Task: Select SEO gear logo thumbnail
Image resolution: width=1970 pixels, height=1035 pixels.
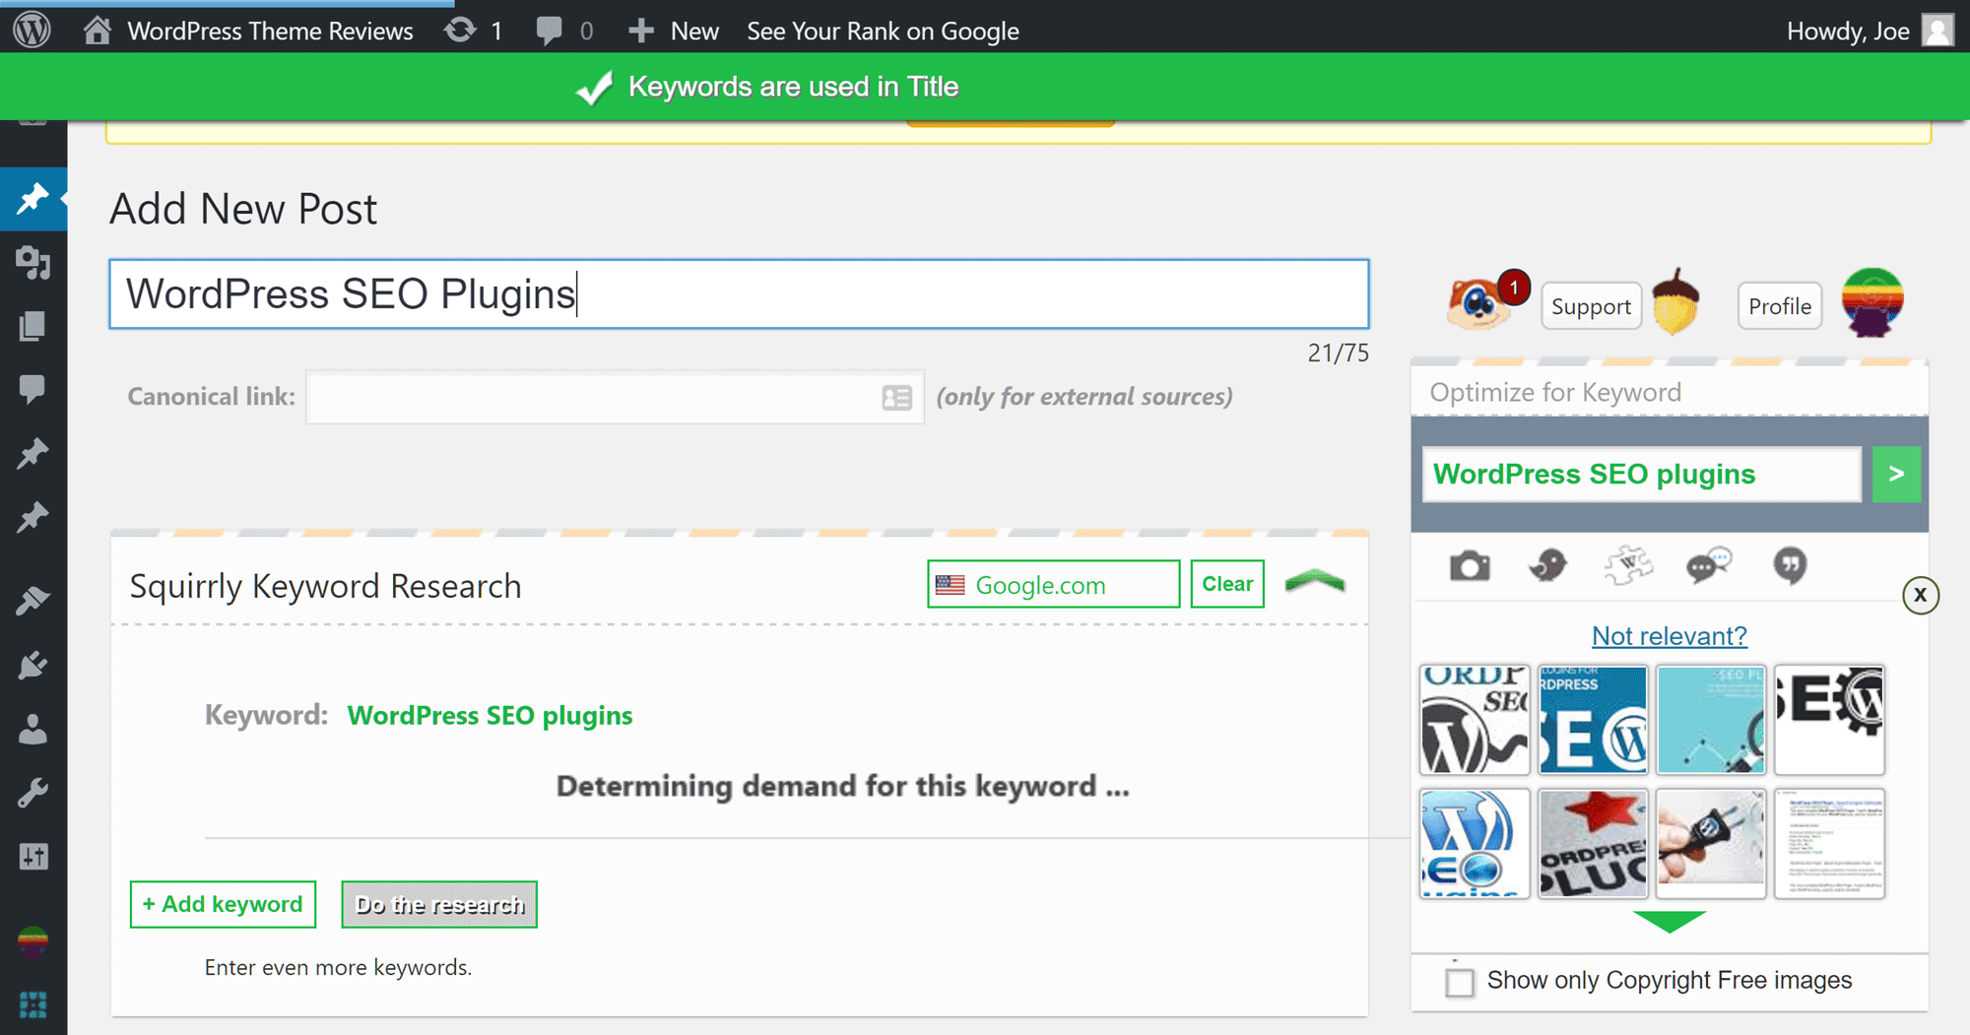Action: [x=1829, y=720]
